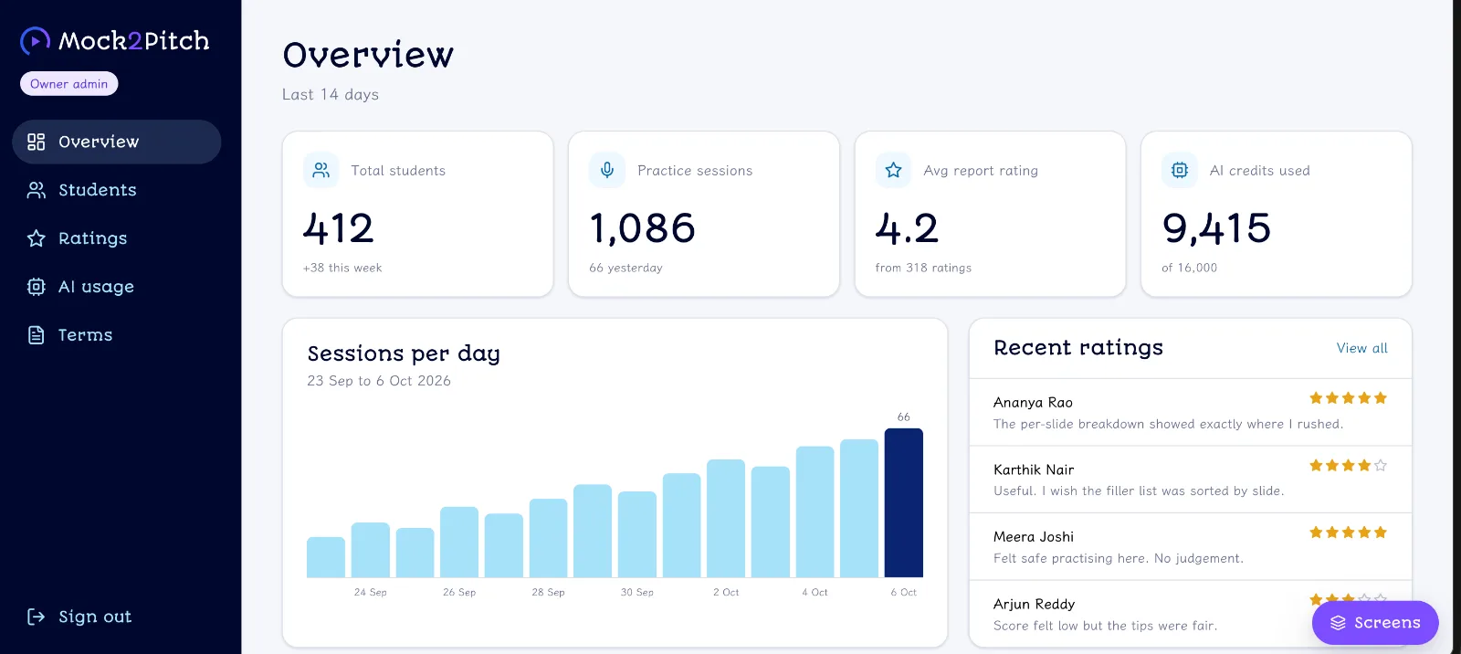The height and width of the screenshot is (654, 1461).
Task: Click the '66 yesterday' text
Action: 625,268
